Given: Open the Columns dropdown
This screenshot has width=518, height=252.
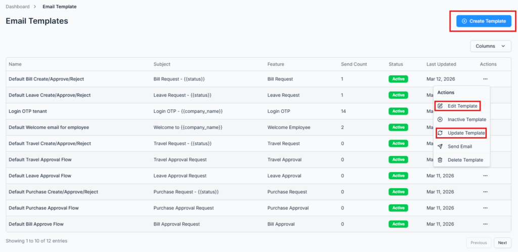Looking at the screenshot, I should [490, 46].
